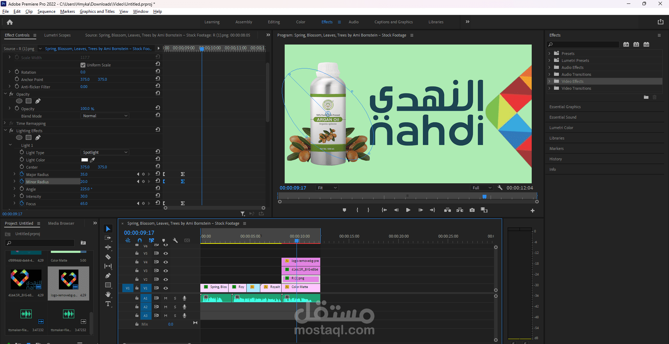The image size is (669, 344).
Task: Open Light Type Spotlight dropdown
Action: click(105, 152)
